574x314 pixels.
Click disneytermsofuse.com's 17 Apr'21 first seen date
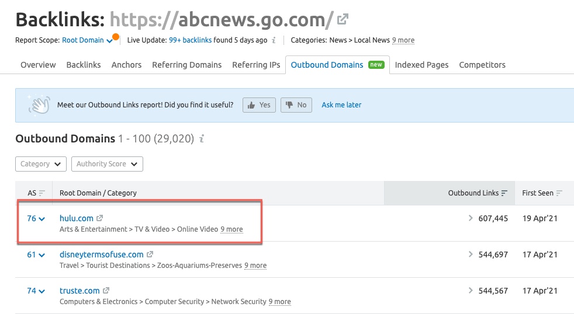540,254
